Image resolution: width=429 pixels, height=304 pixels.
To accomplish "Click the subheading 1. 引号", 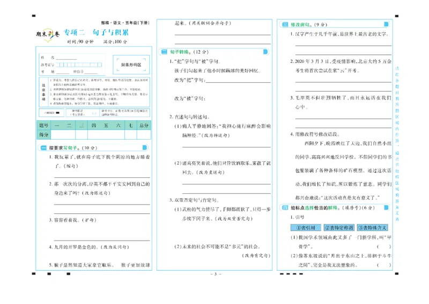I will coord(297,217).
